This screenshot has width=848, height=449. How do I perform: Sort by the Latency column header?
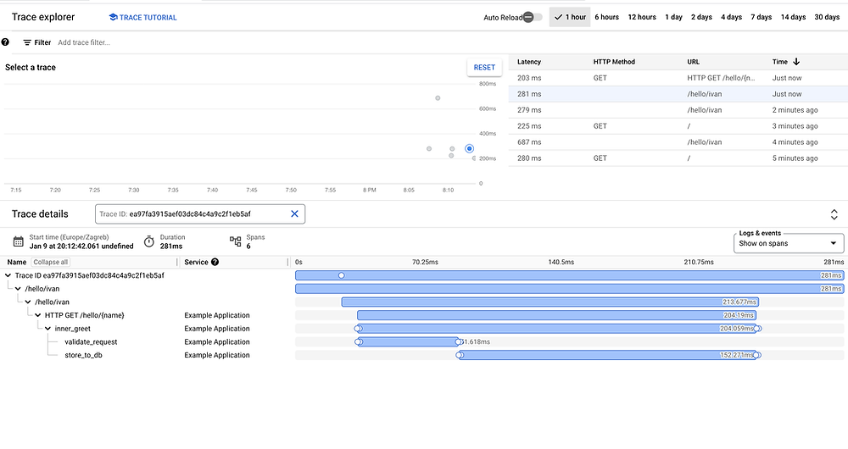[x=529, y=62]
